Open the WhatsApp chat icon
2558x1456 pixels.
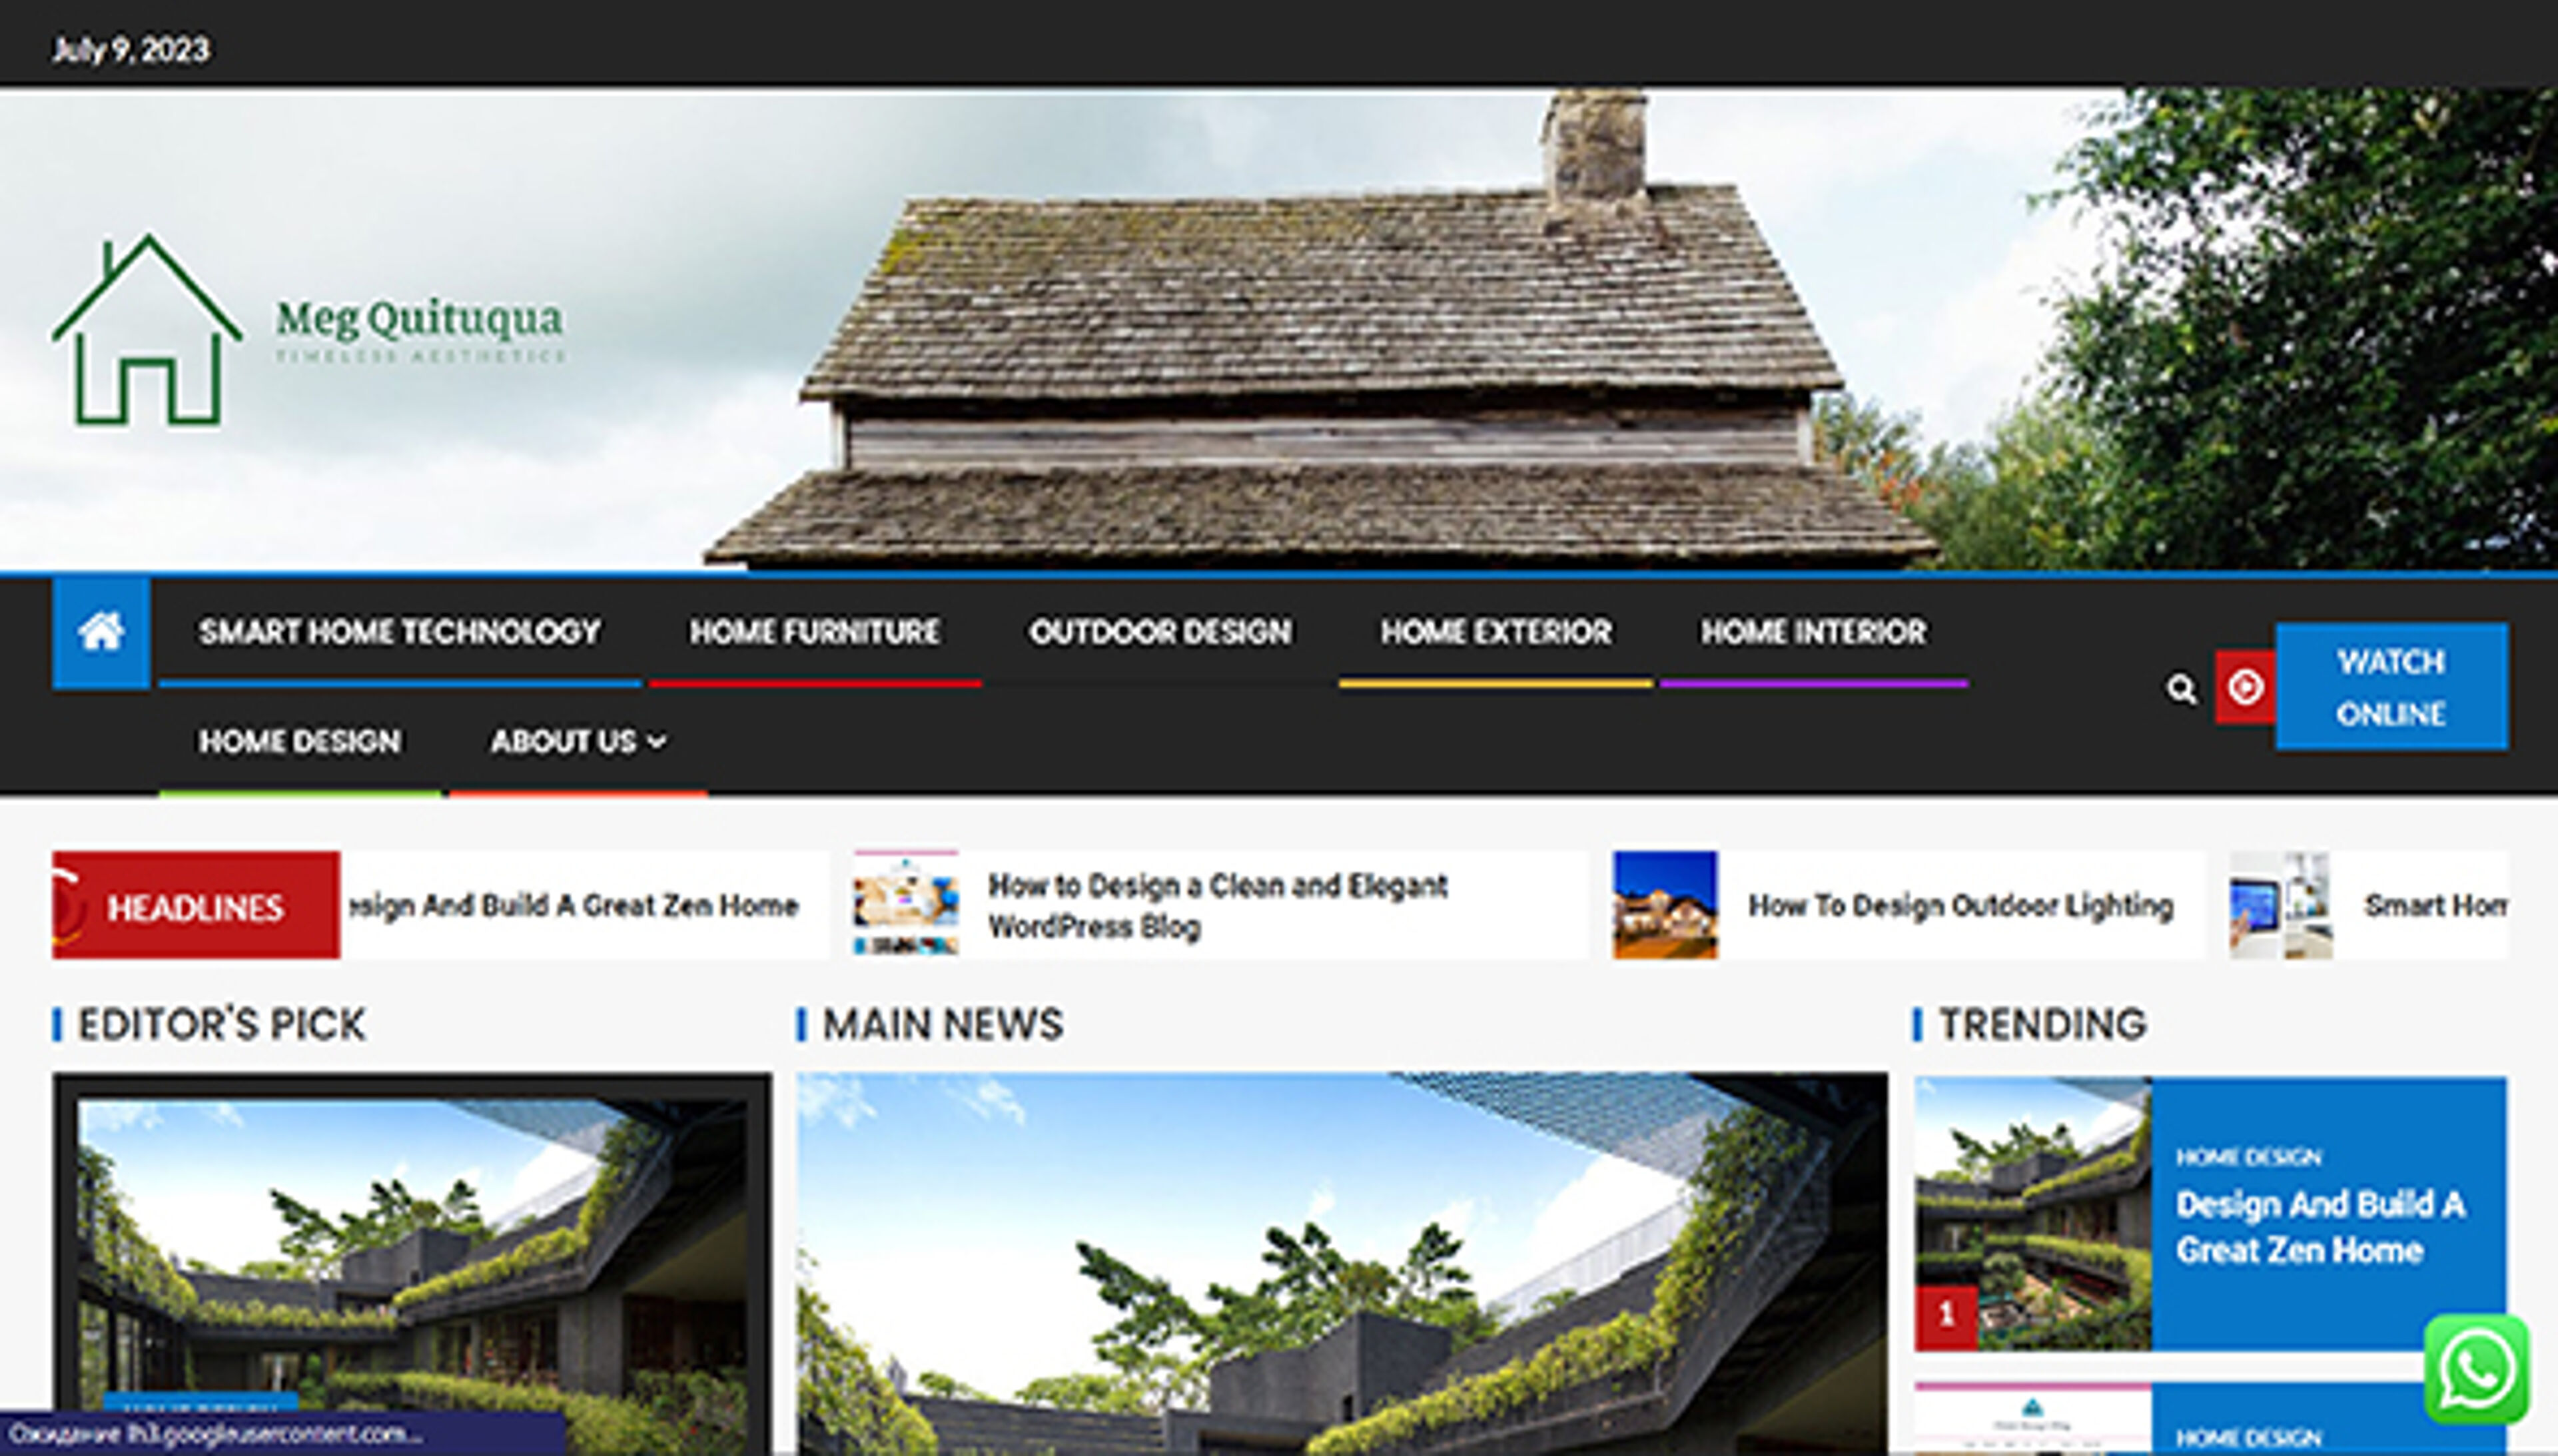tap(2477, 1369)
